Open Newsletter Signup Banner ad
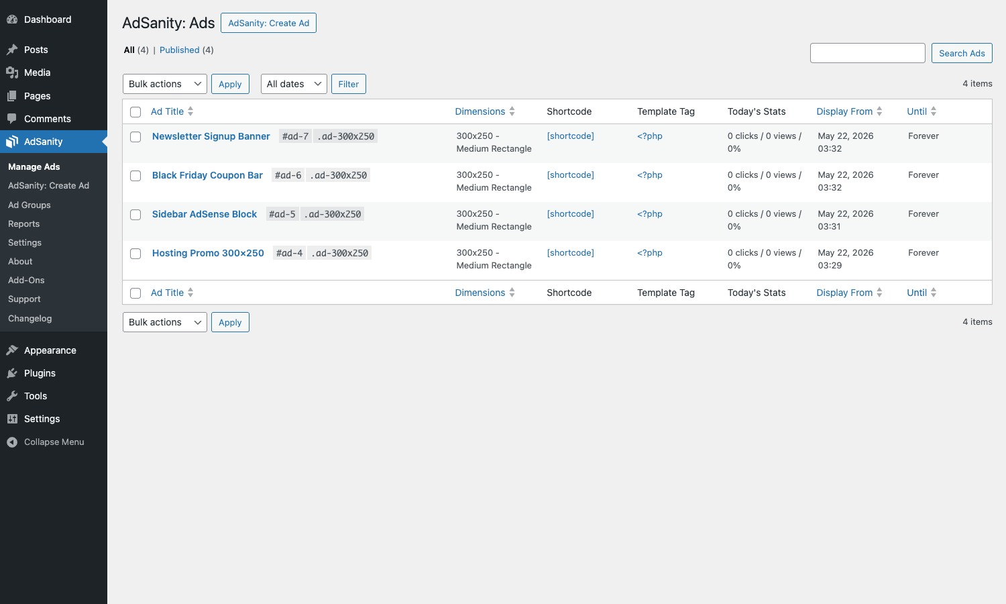 pyautogui.click(x=211, y=136)
